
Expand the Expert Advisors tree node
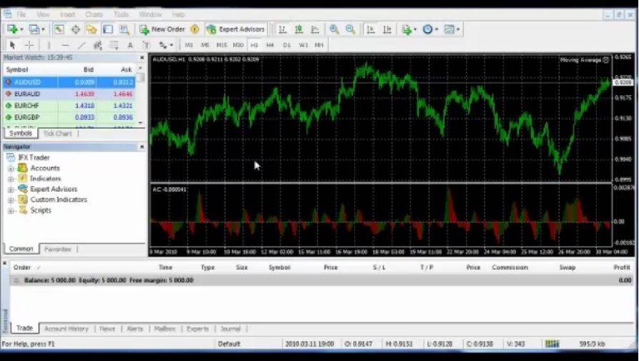[x=11, y=189]
